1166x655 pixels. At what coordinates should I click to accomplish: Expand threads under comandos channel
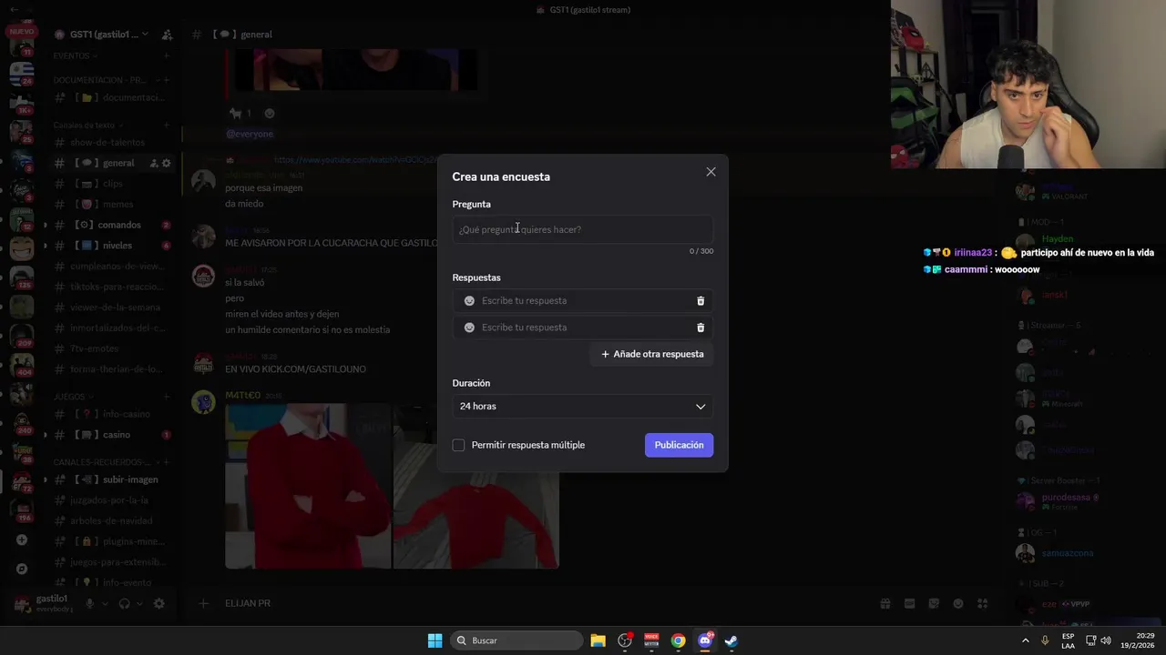coord(45,225)
